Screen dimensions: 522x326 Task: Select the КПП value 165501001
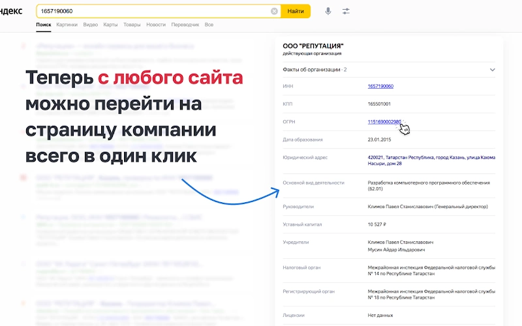[379, 104]
